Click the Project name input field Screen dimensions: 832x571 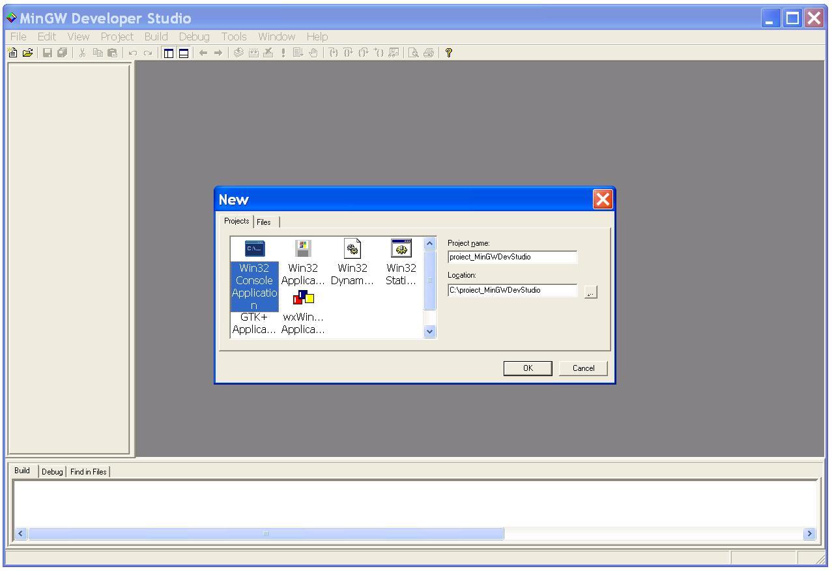512,257
